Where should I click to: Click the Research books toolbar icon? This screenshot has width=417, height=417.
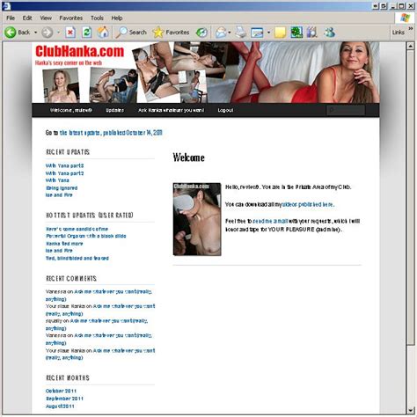click(x=312, y=33)
